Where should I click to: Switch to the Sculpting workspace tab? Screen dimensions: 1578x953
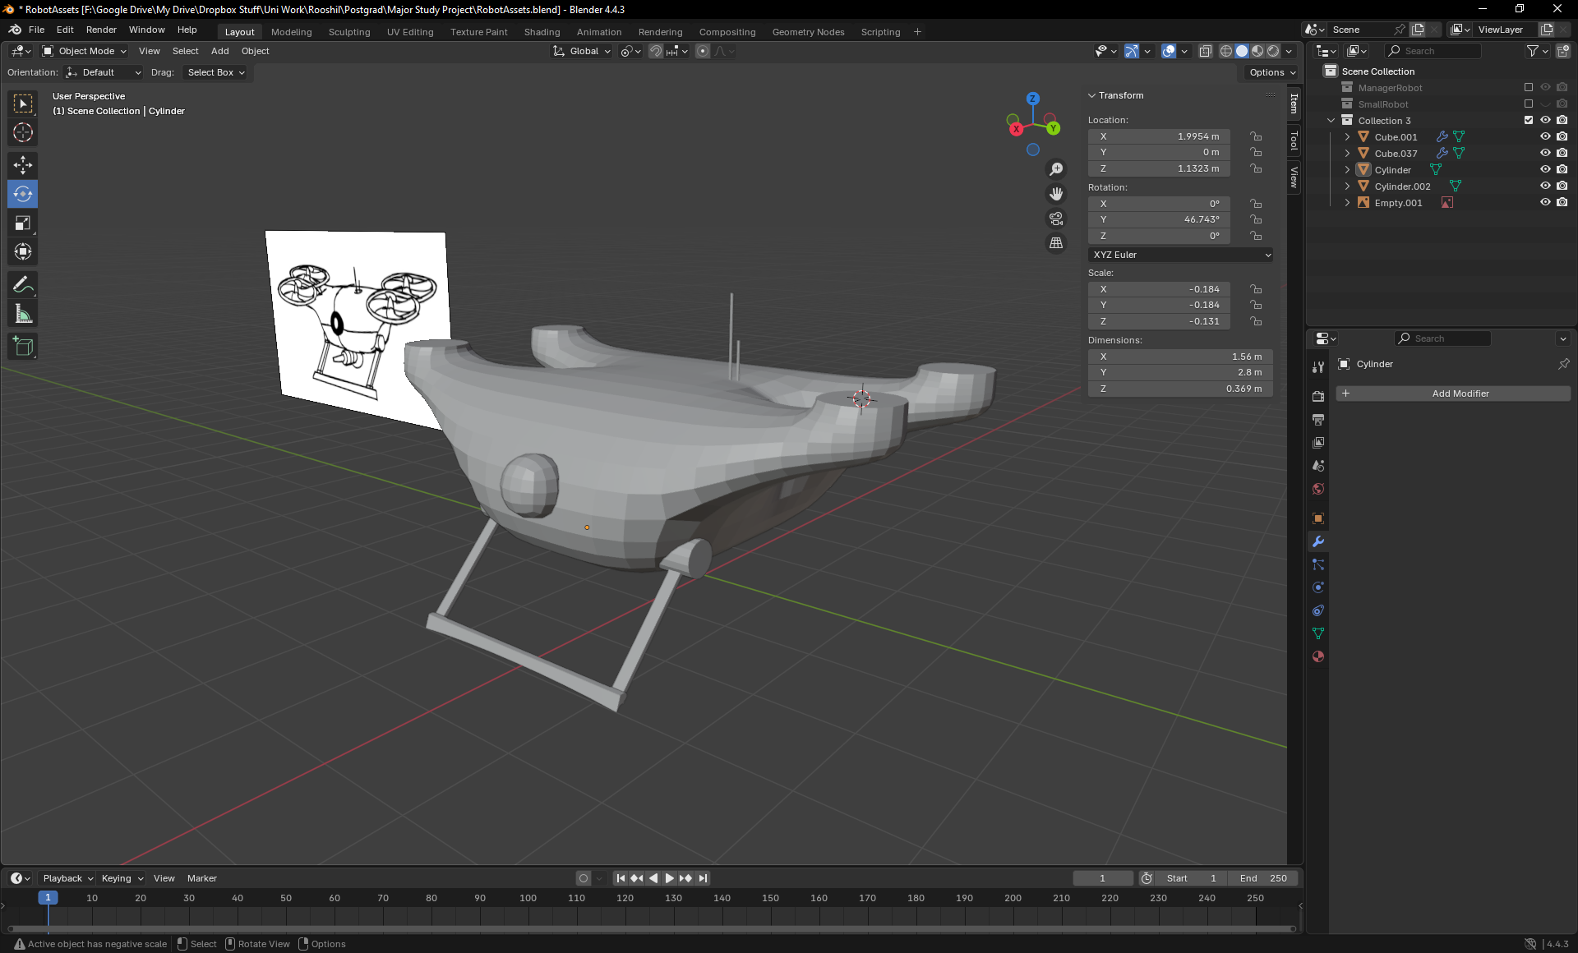[349, 32]
